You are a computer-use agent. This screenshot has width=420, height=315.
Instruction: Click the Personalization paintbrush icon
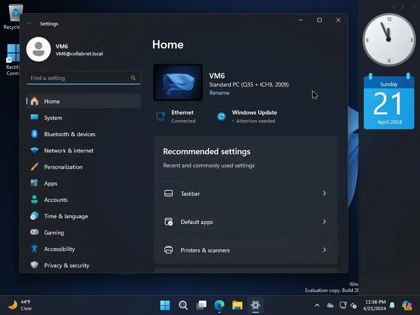pos(34,167)
